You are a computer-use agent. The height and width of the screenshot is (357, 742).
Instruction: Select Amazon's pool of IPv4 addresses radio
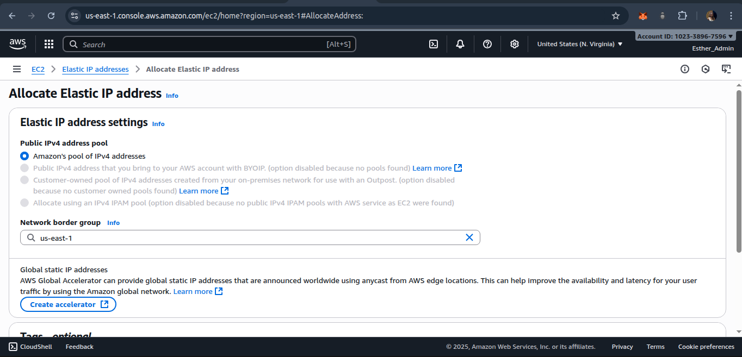(x=24, y=156)
